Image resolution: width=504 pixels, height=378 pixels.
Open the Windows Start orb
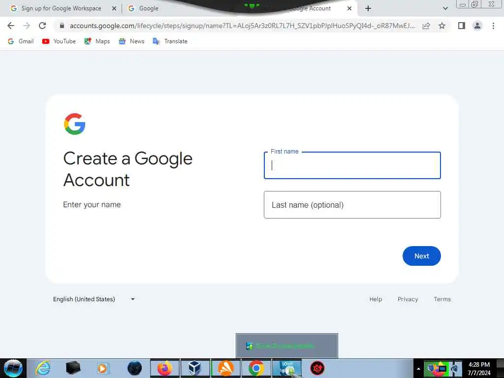(13, 368)
